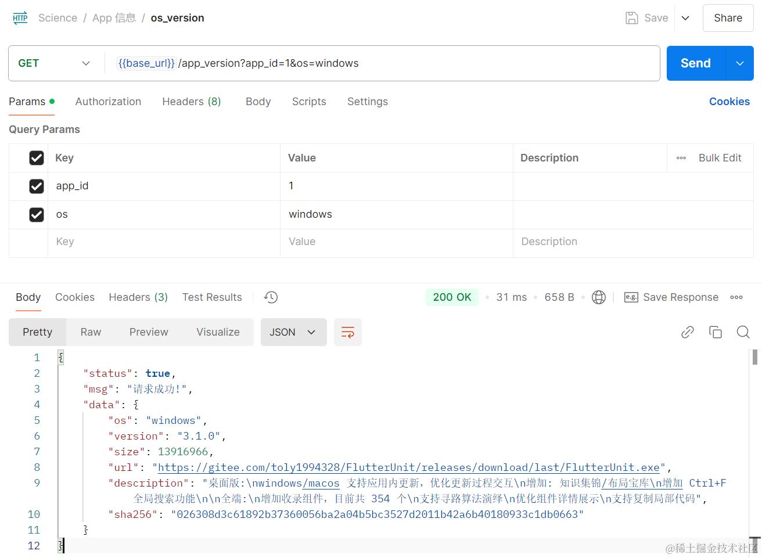This screenshot has height=558, width=762.
Task: Open the response more options dots
Action: tap(736, 297)
